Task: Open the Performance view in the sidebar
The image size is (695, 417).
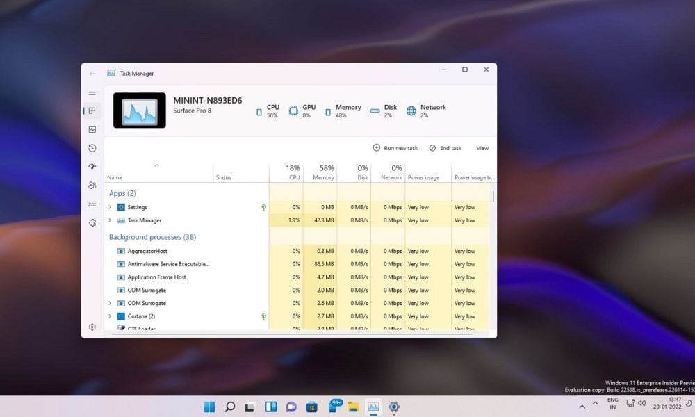Action: point(92,129)
